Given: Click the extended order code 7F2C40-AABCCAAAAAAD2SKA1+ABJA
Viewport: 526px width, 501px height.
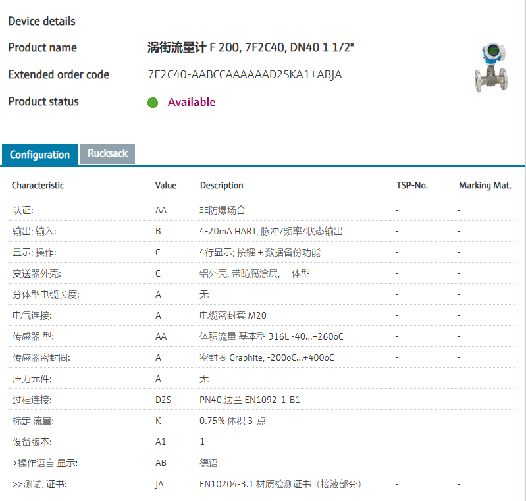Looking at the screenshot, I should [245, 74].
